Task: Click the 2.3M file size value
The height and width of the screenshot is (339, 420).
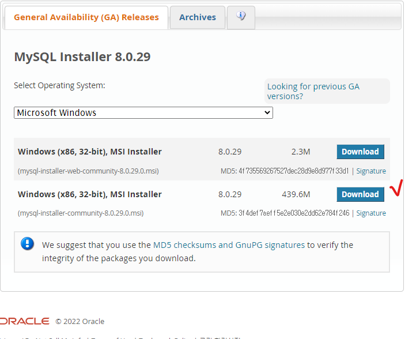Action: point(301,152)
